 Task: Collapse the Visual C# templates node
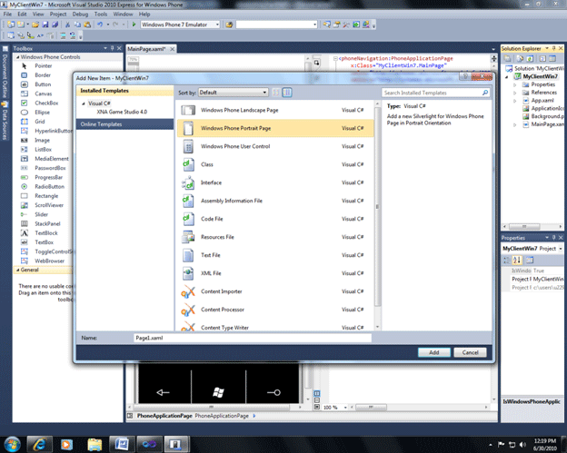click(x=84, y=103)
